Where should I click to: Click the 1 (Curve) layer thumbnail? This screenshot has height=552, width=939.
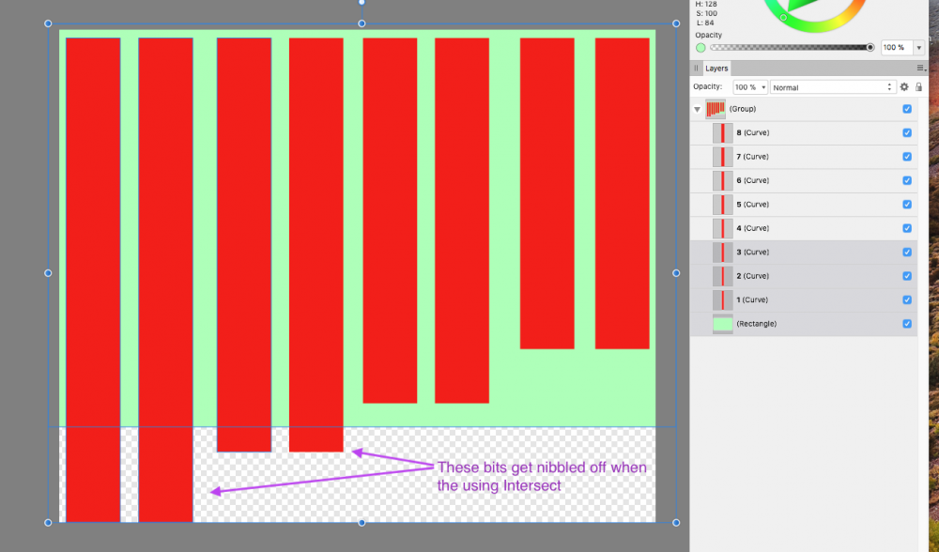[x=723, y=300]
